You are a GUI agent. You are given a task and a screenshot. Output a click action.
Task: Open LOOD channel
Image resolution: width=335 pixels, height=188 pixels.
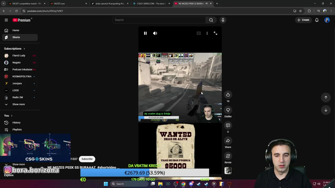tap(20, 90)
